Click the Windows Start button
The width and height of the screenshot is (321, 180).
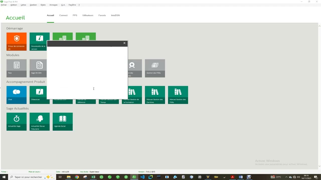4,177
